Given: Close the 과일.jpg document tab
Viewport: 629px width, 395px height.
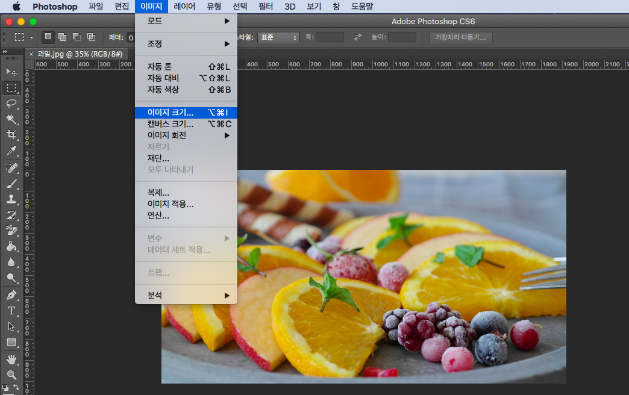Looking at the screenshot, I should [31, 54].
